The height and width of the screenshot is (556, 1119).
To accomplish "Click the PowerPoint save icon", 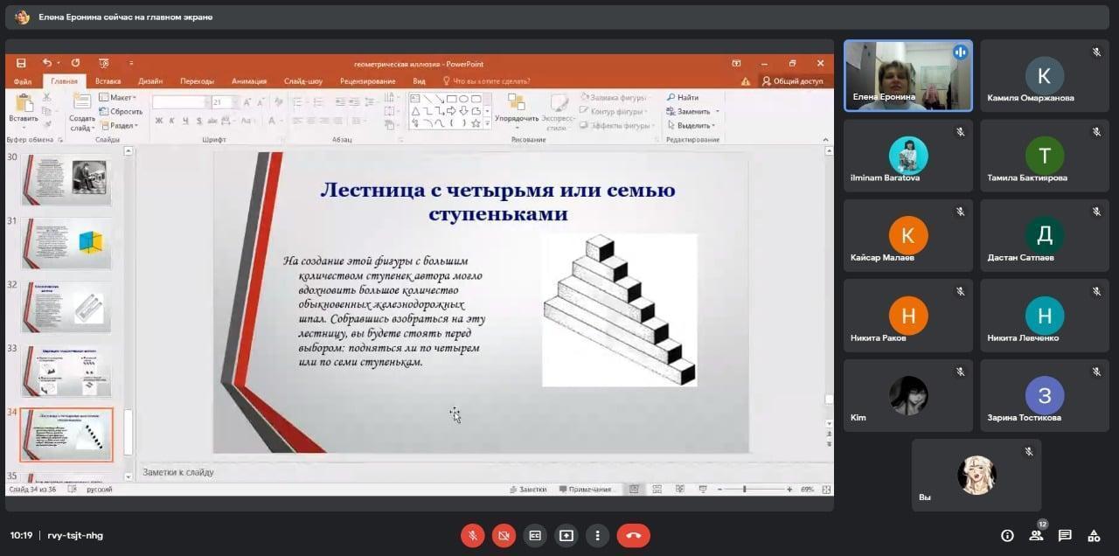I will point(22,63).
